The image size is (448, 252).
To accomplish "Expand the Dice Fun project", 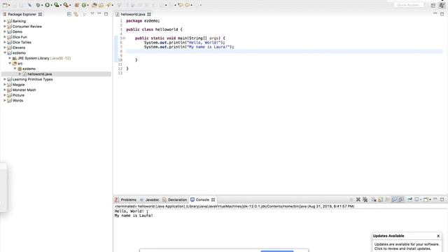I will 5,37.
